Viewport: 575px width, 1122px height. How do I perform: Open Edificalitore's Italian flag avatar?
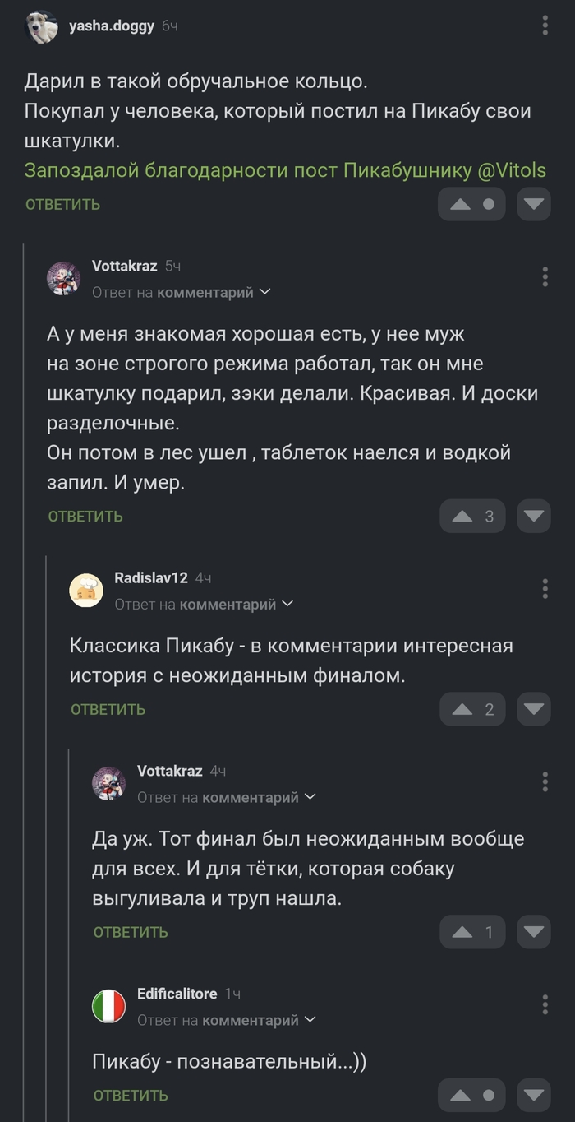tap(109, 1006)
